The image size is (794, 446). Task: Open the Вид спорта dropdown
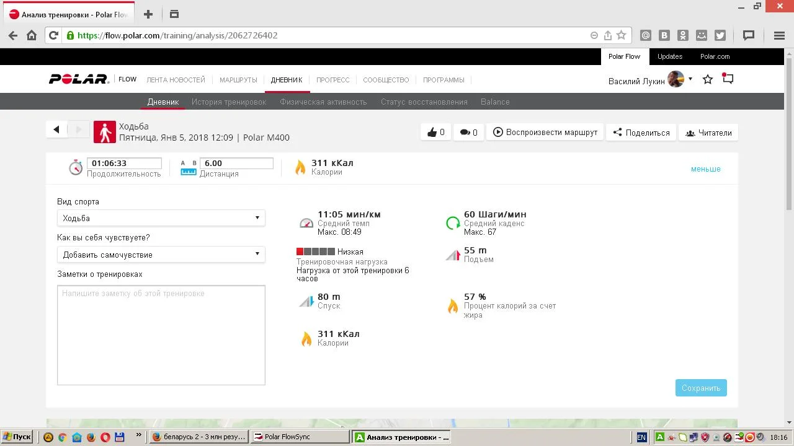pos(161,218)
